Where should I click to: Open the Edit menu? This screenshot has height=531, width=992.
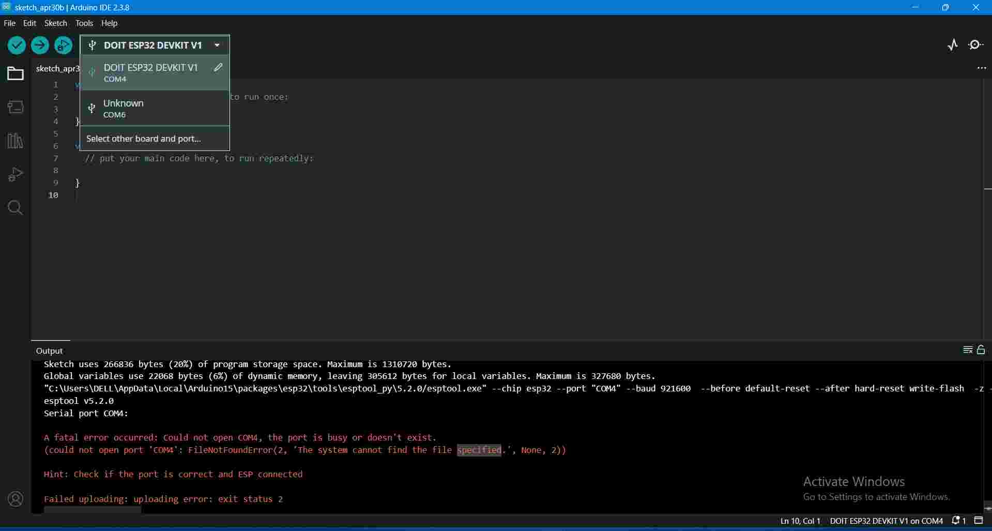pos(29,23)
